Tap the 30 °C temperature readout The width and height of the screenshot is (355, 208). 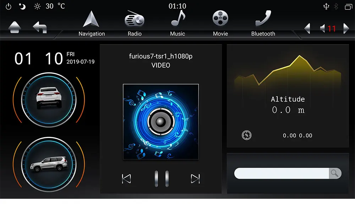tap(55, 6)
